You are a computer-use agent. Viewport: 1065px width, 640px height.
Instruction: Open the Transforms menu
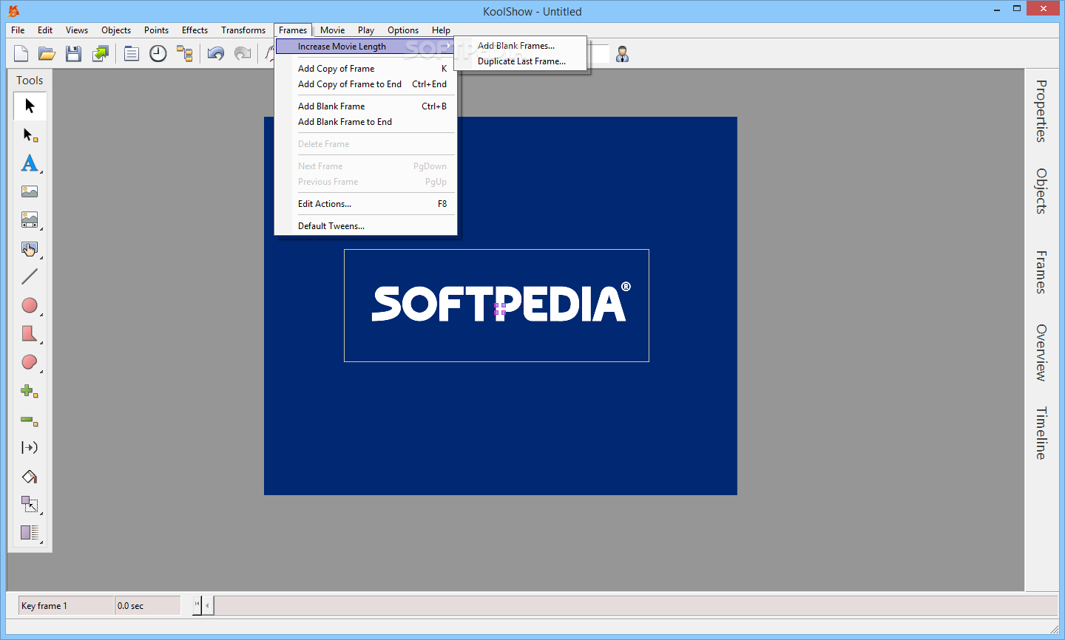tap(243, 30)
